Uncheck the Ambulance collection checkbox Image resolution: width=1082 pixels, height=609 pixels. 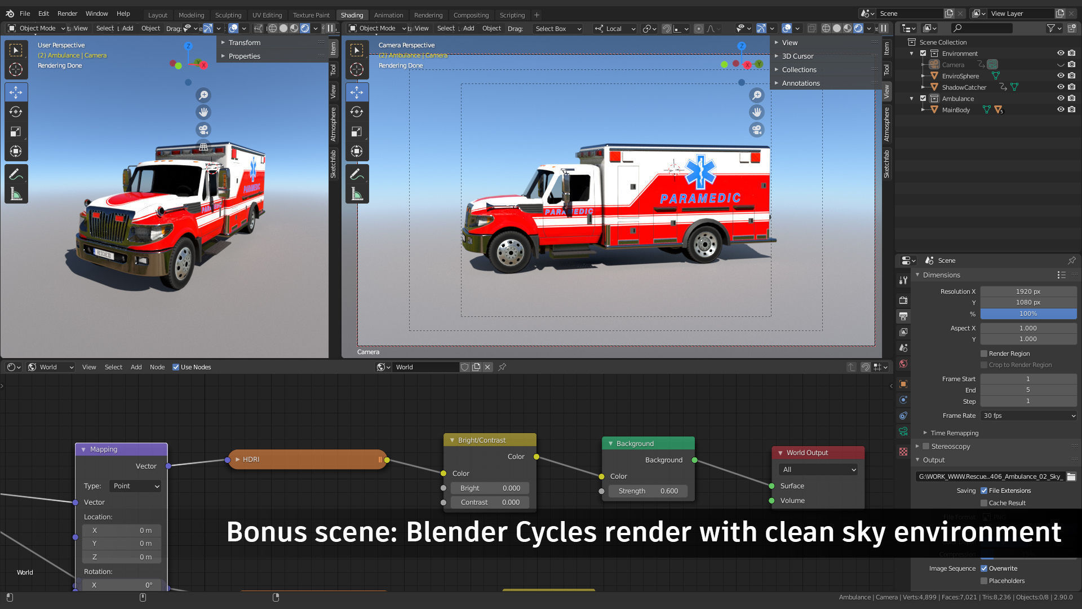(923, 99)
